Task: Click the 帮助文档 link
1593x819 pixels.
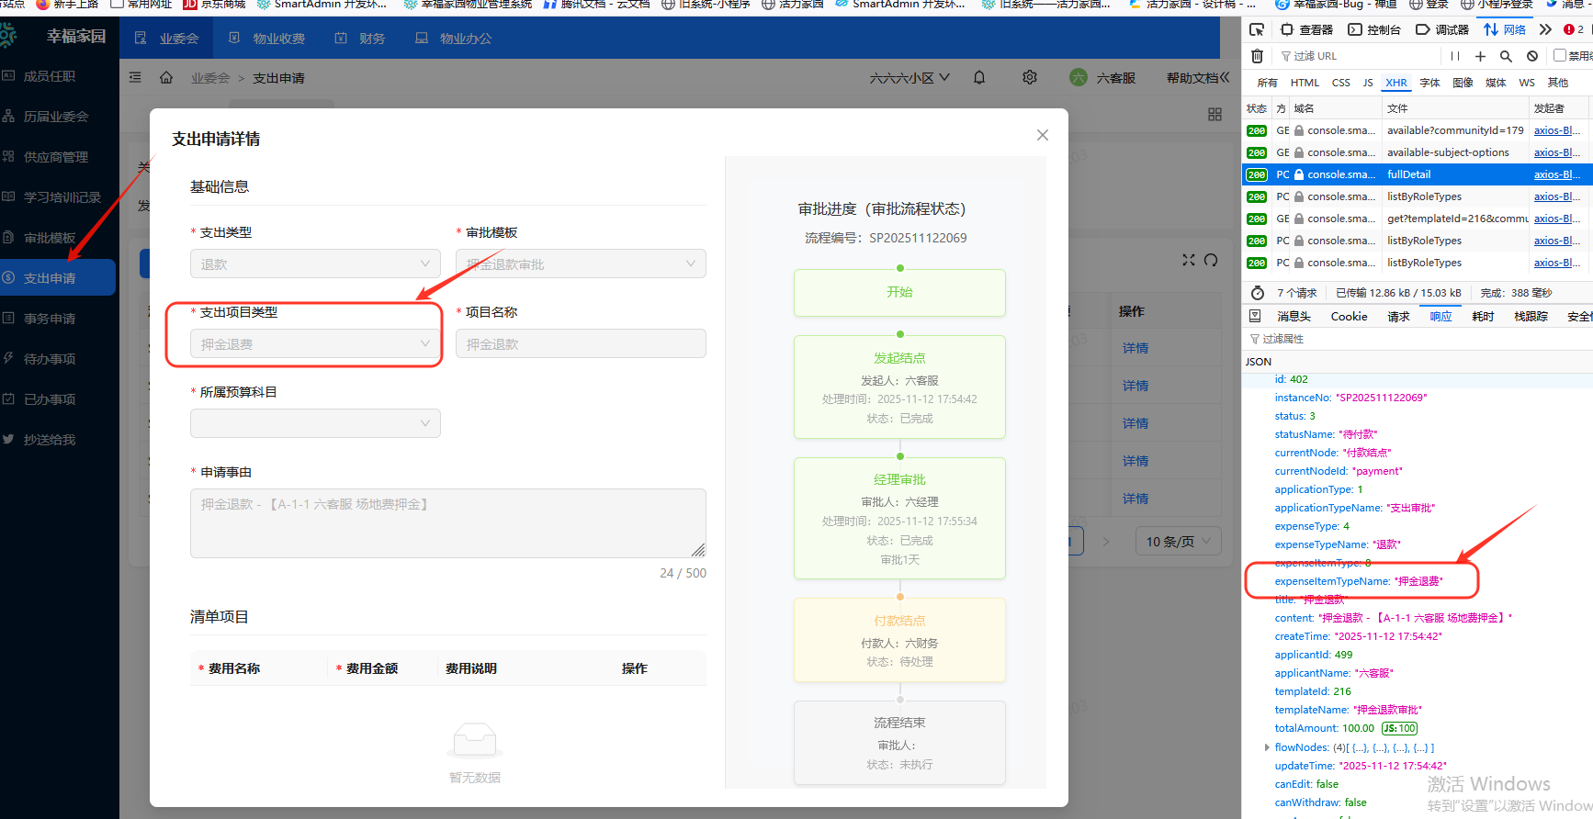Action: [1196, 78]
